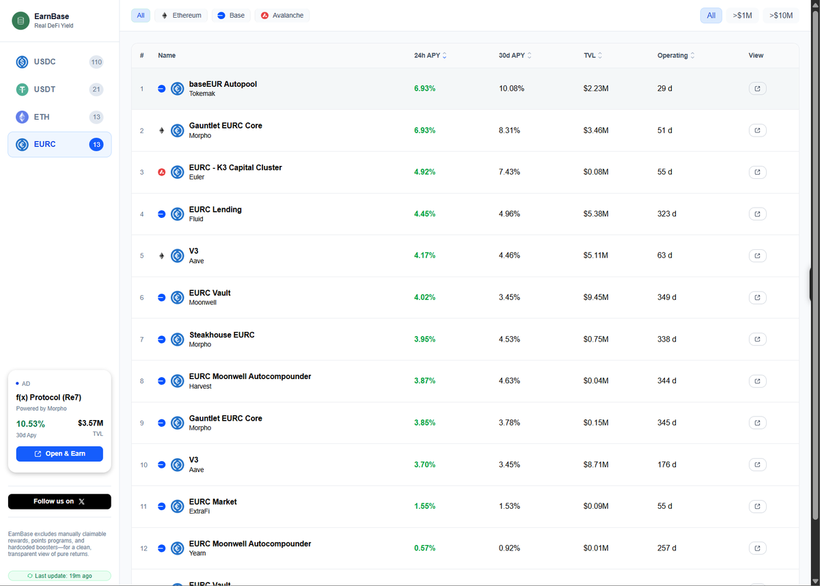Sort table by Operating days
This screenshot has height=586, width=820.
676,55
